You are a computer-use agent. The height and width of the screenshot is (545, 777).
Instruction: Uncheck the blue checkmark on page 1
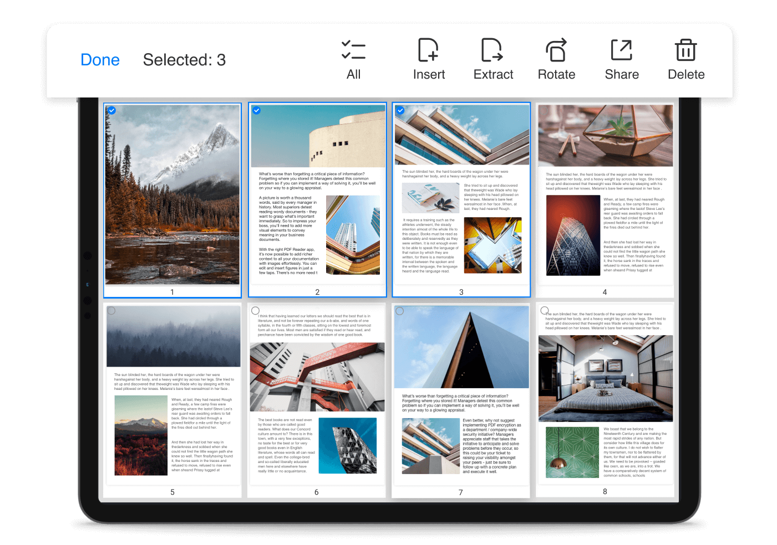click(x=112, y=110)
